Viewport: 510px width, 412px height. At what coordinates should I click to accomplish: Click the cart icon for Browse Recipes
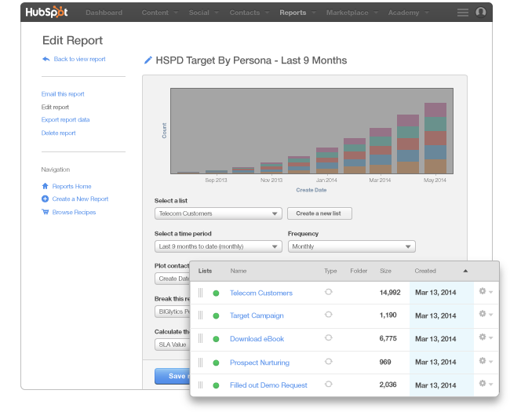pyautogui.click(x=46, y=212)
